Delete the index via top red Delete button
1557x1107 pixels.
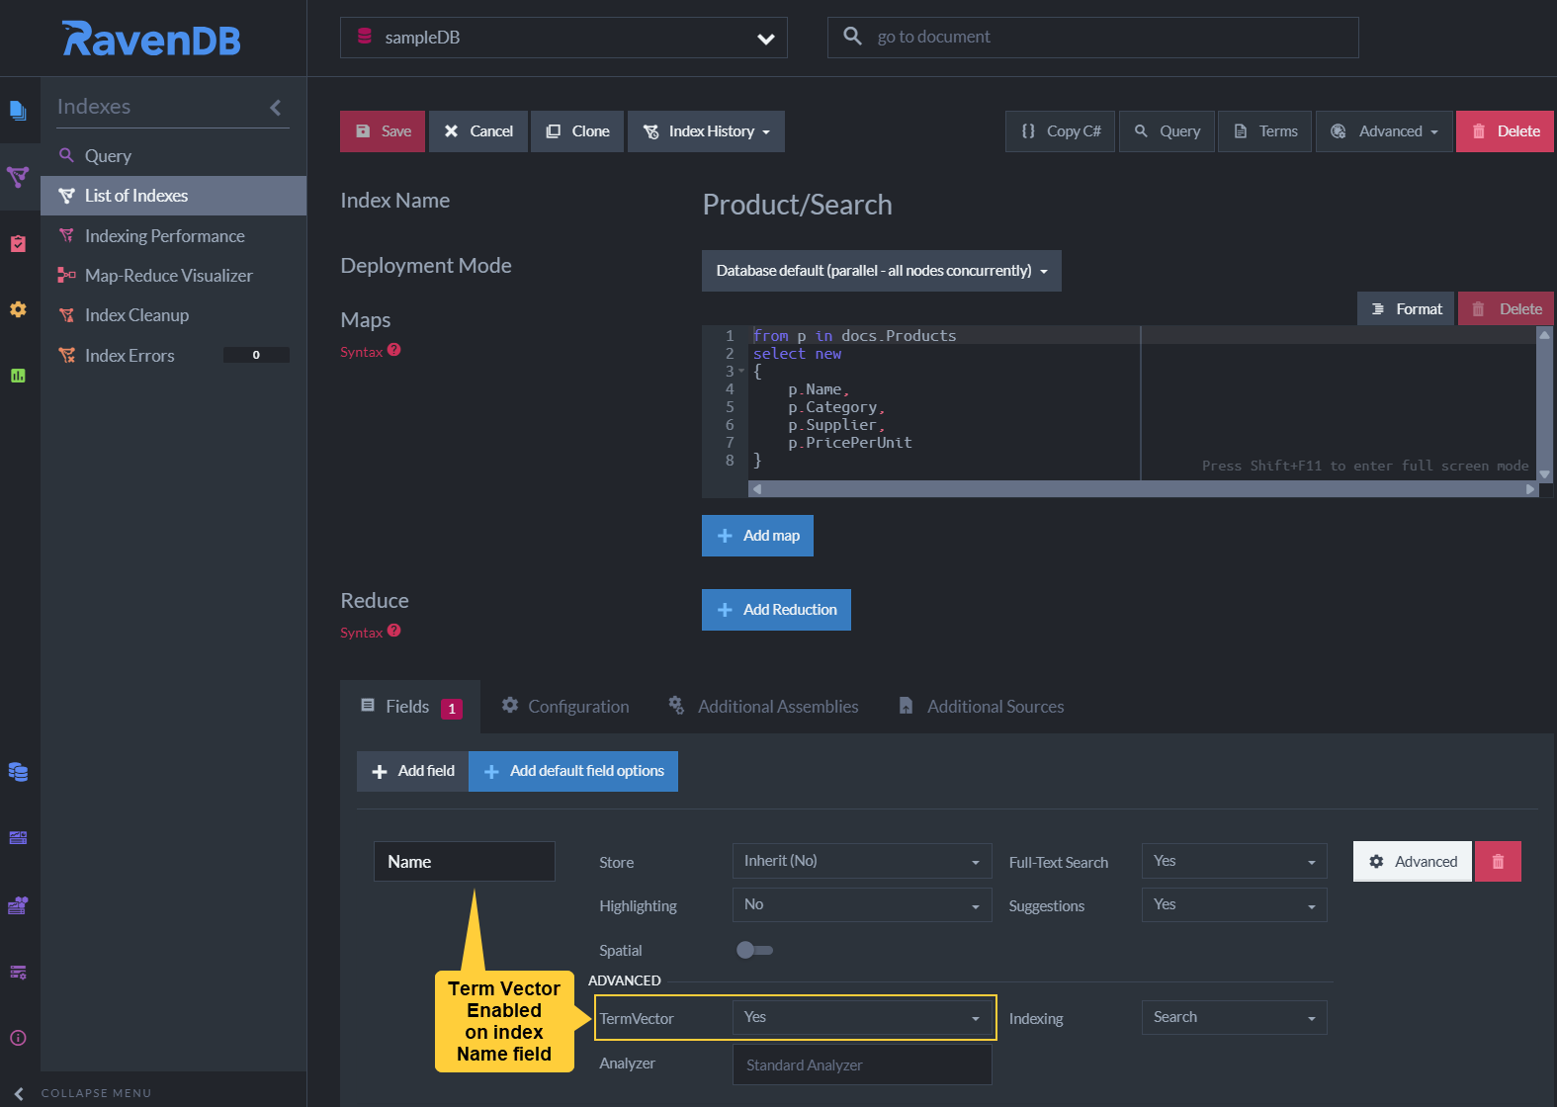click(x=1505, y=131)
